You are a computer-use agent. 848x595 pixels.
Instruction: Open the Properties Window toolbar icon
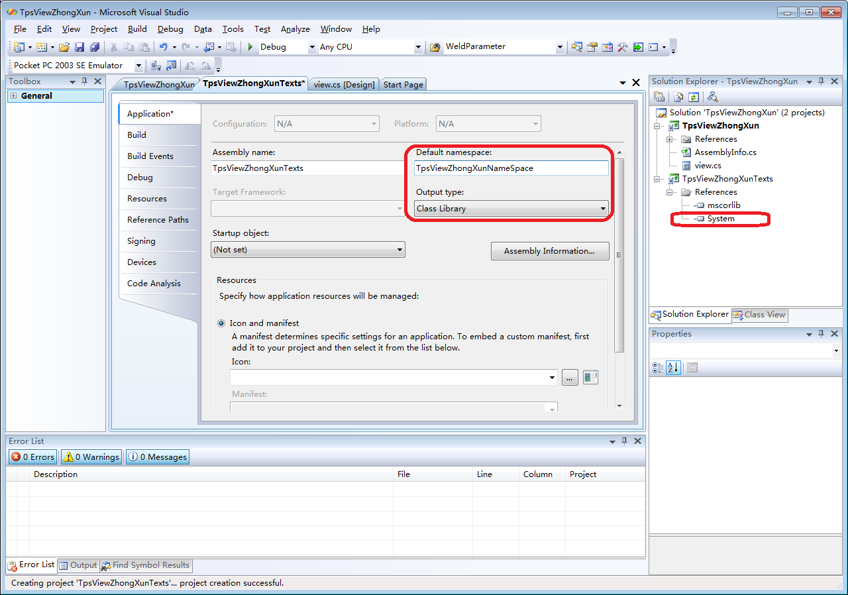tap(592, 47)
